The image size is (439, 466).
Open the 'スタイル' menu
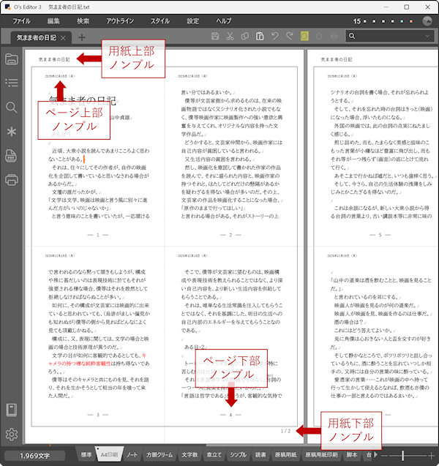[x=160, y=21]
